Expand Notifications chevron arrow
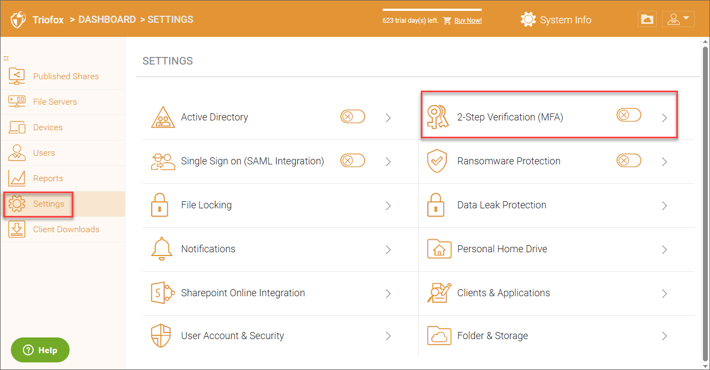Image resolution: width=710 pixels, height=370 pixels. [388, 250]
